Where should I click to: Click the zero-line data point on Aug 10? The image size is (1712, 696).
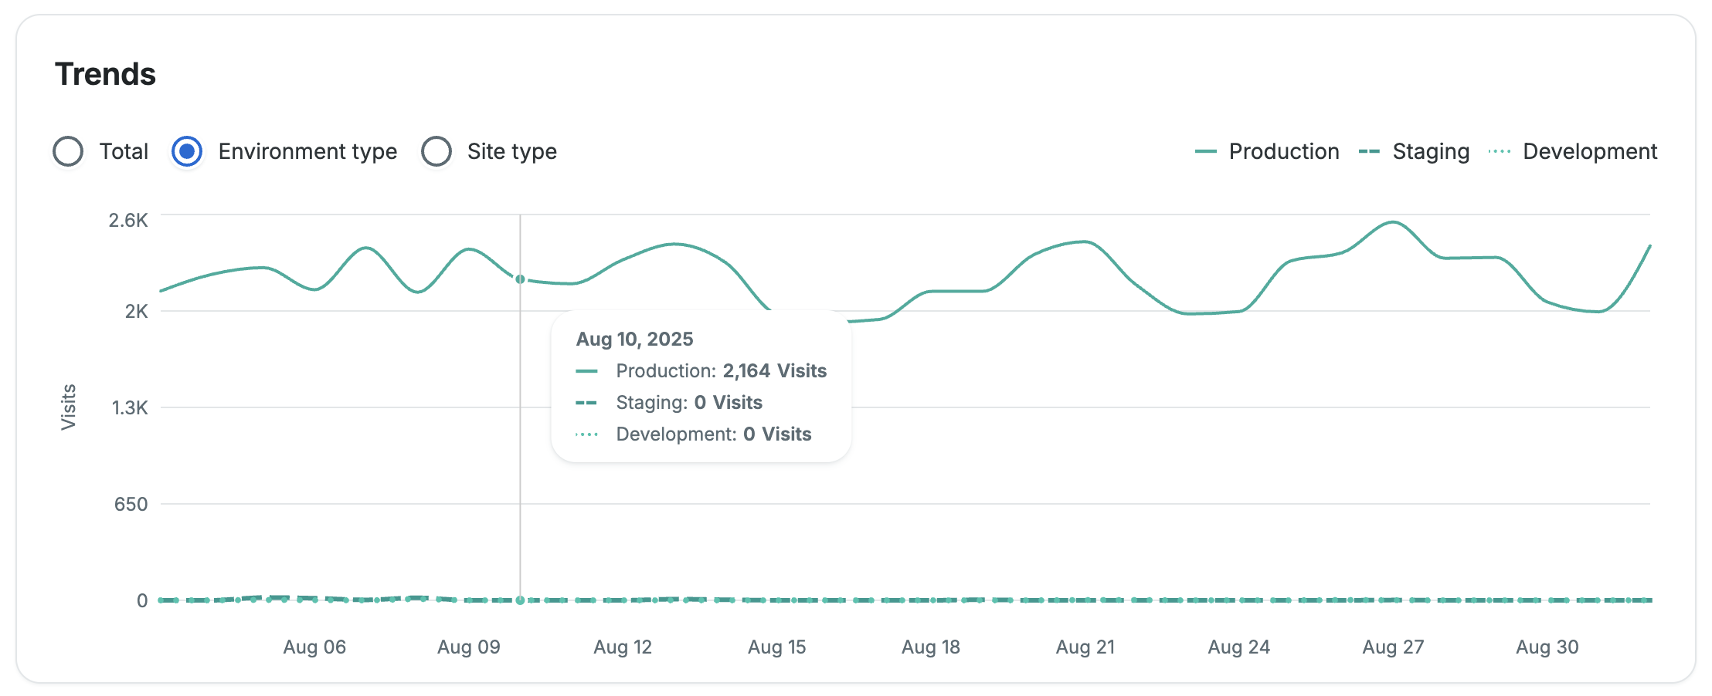tap(520, 600)
